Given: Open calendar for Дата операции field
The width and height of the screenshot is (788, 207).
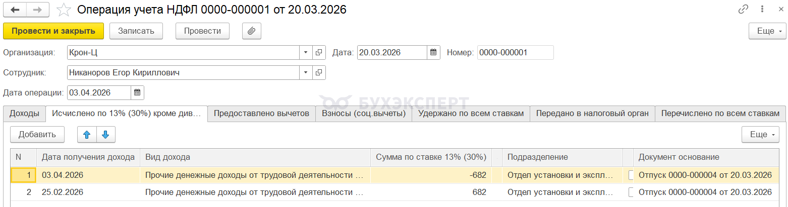Looking at the screenshot, I should click(x=137, y=92).
